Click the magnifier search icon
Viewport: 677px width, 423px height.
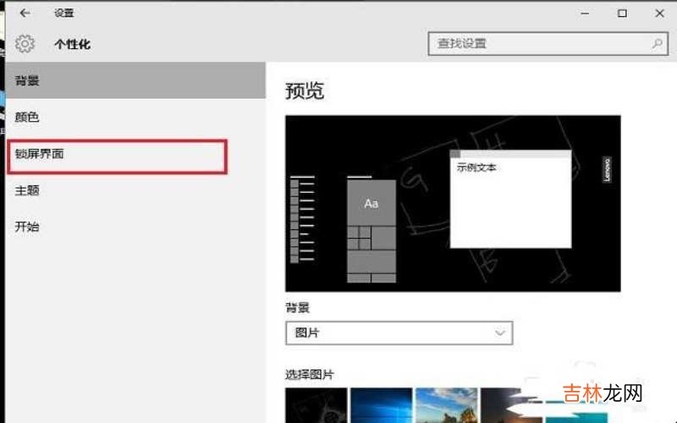pyautogui.click(x=657, y=43)
